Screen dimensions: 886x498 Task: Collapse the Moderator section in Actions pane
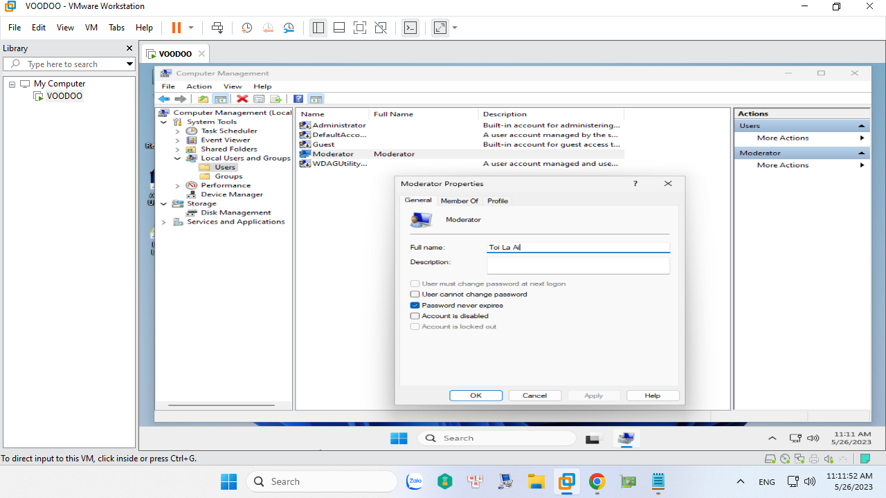(x=862, y=153)
